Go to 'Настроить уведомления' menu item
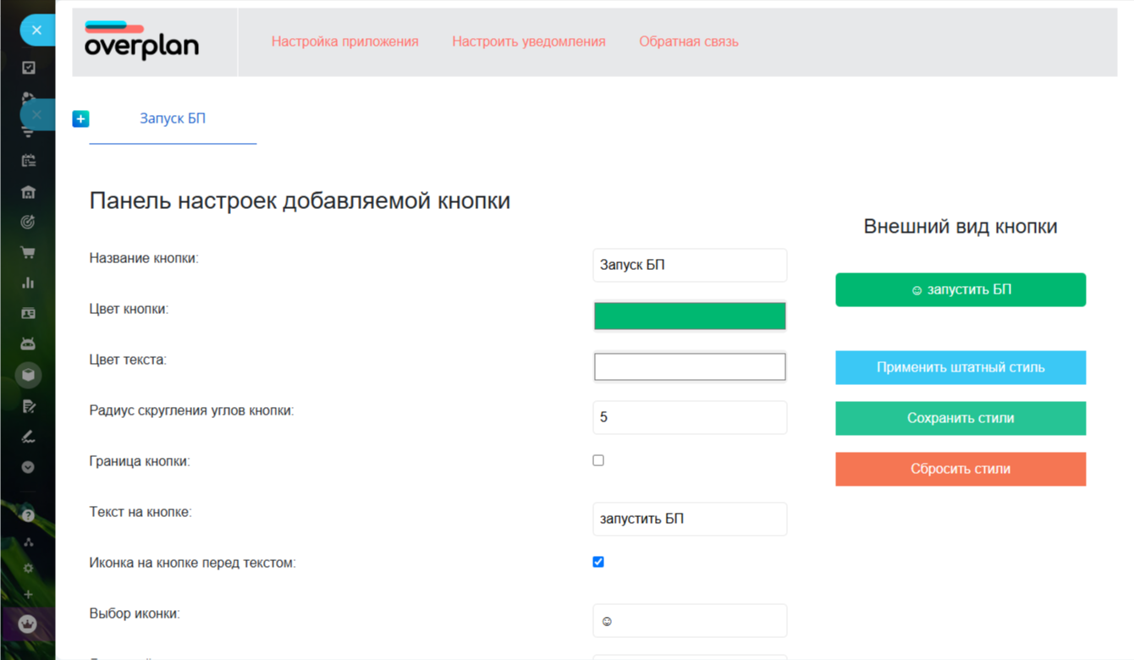 (x=528, y=41)
